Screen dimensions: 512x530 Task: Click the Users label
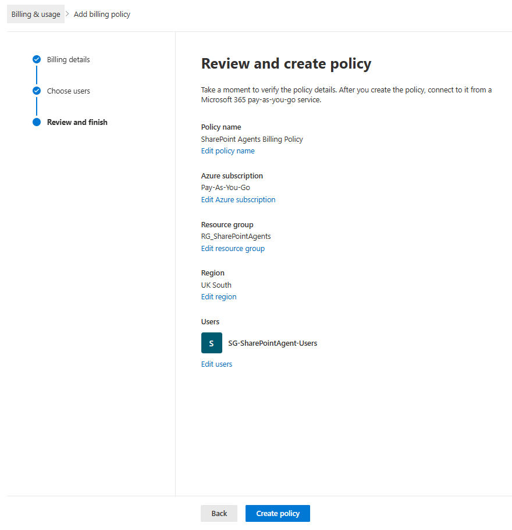[210, 322]
